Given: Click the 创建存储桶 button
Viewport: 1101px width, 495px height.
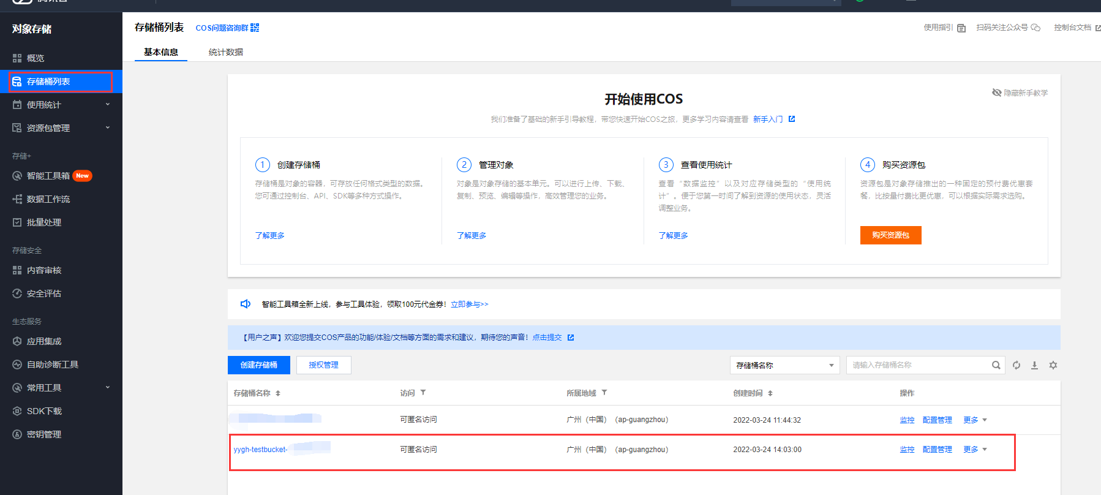Looking at the screenshot, I should 259,365.
